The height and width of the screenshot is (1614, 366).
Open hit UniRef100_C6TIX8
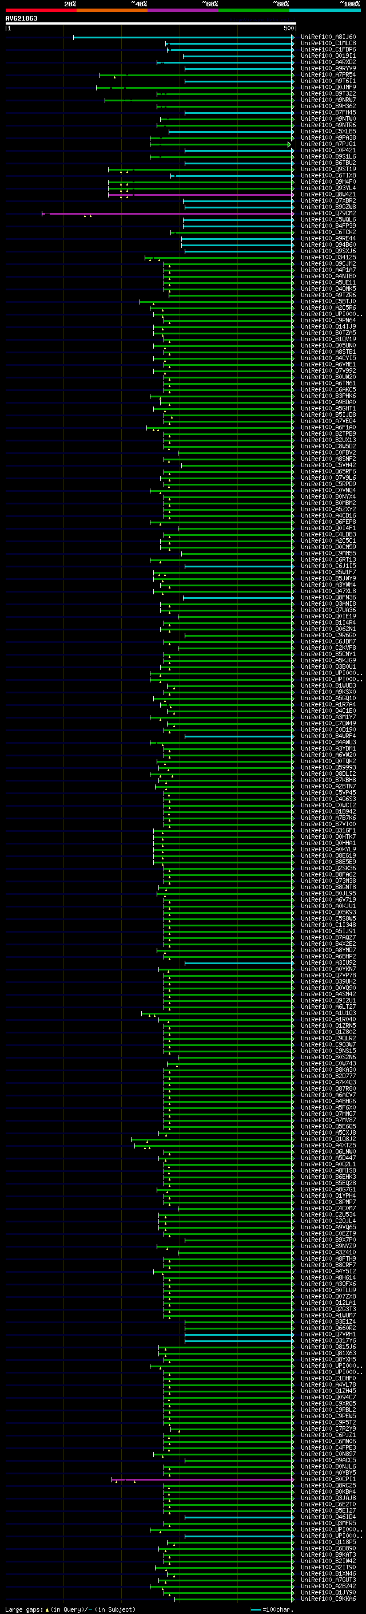tap(328, 175)
